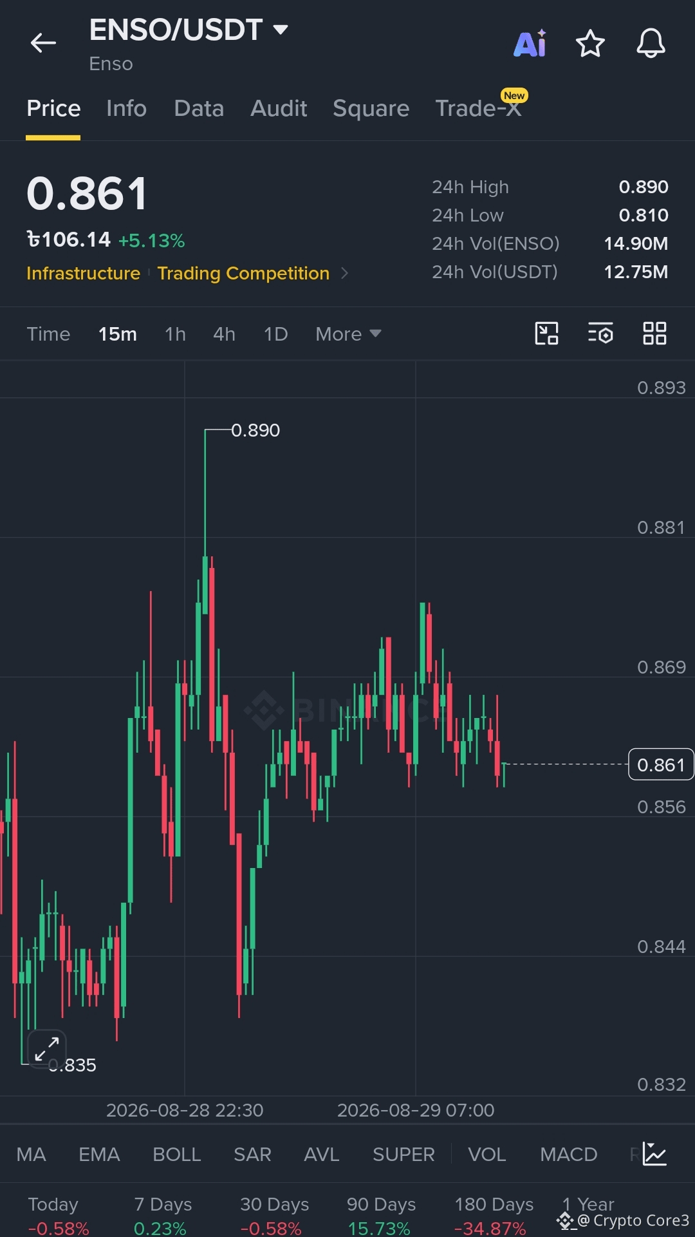Click the 24h Vol(ENSO) value 14.90M
This screenshot has width=695, height=1237.
(636, 243)
